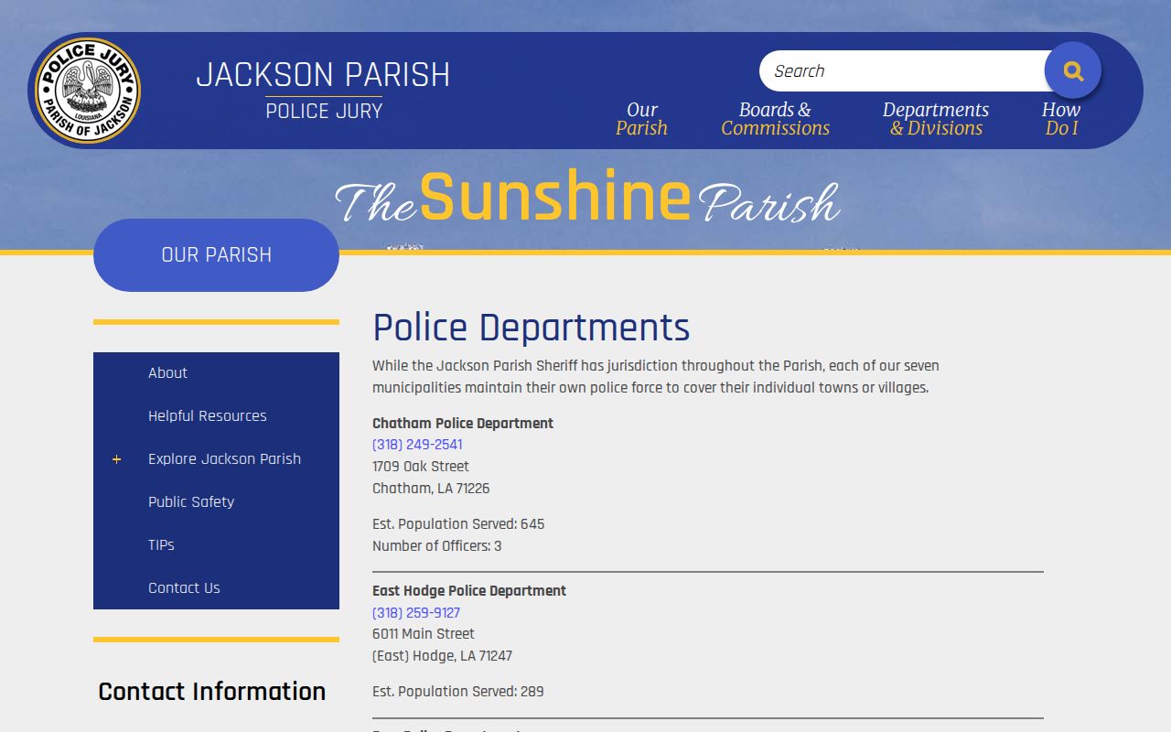
Task: Click Est. Population Served: 289 text
Action: pyautogui.click(x=458, y=692)
